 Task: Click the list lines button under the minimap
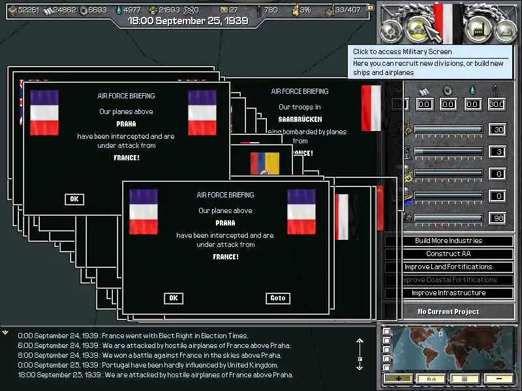[x=465, y=379]
